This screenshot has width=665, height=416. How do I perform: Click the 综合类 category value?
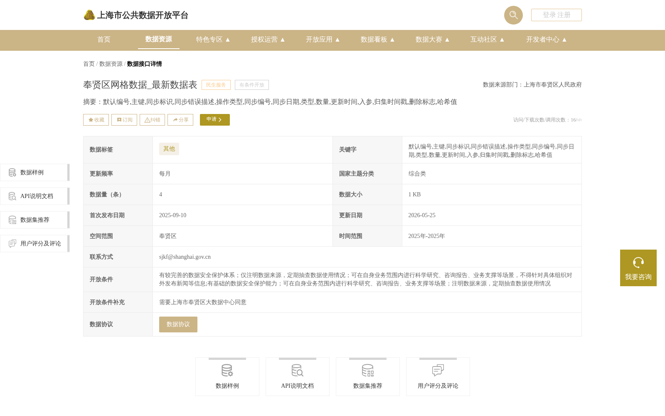417,174
